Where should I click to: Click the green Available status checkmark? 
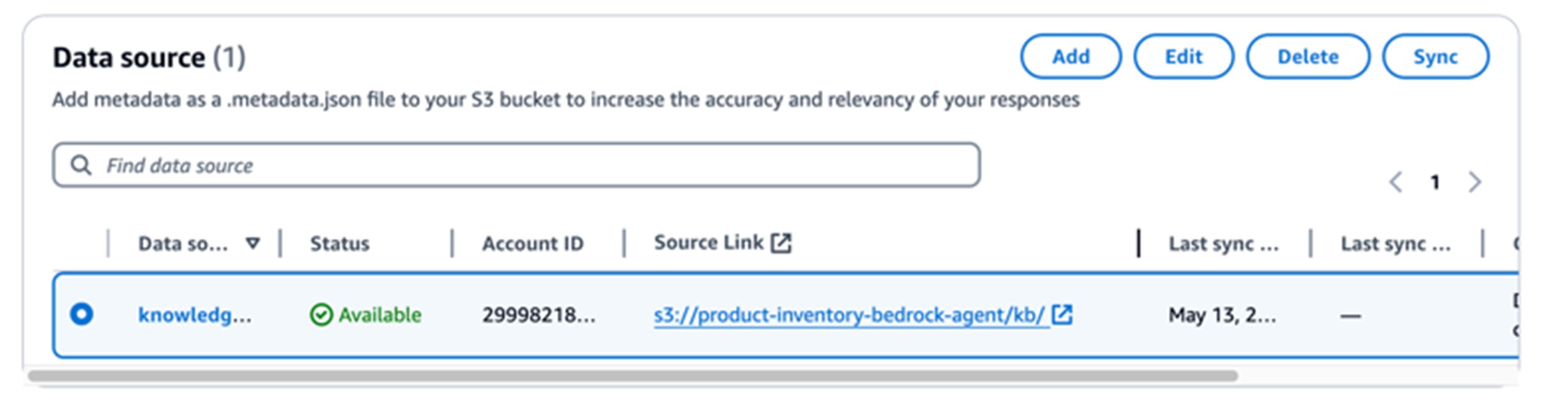[x=321, y=315]
